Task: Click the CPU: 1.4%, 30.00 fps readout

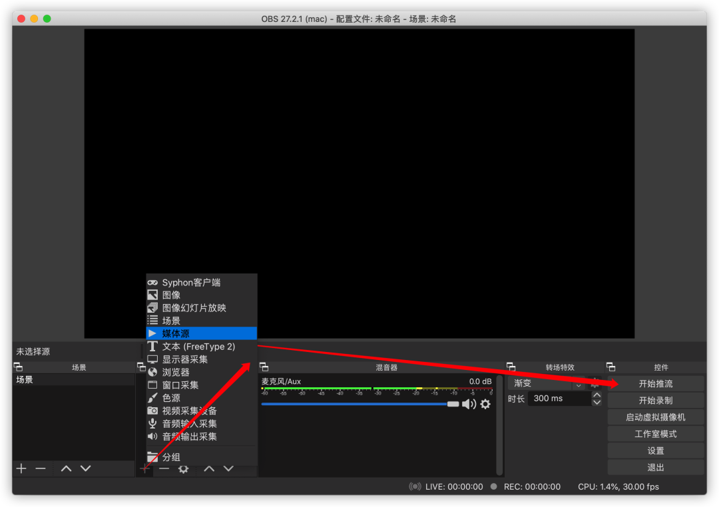Action: tap(618, 487)
